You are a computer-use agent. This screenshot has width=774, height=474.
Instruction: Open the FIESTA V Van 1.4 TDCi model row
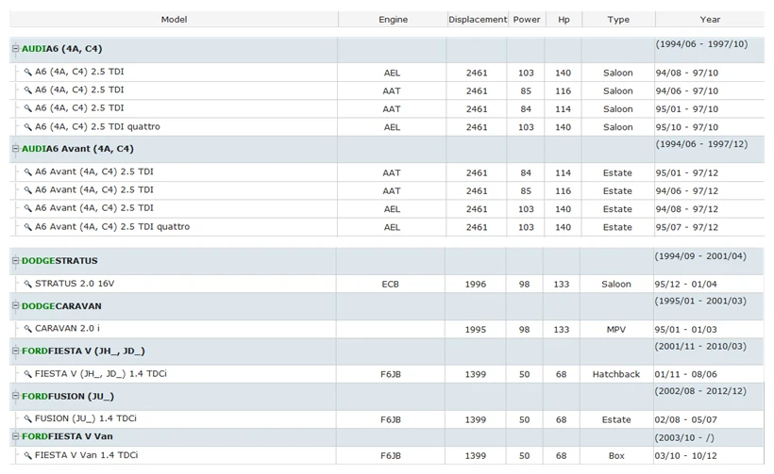(x=87, y=455)
